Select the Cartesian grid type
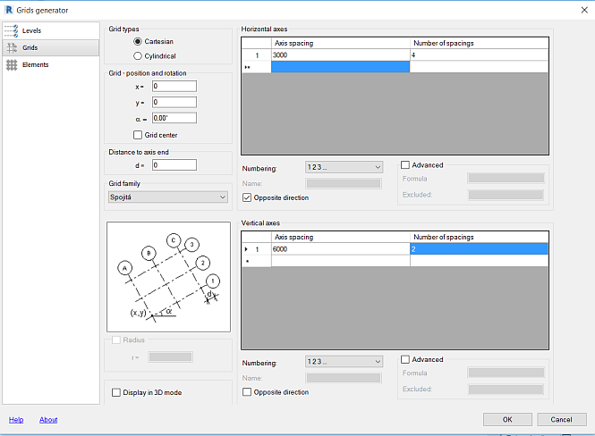 click(x=137, y=41)
